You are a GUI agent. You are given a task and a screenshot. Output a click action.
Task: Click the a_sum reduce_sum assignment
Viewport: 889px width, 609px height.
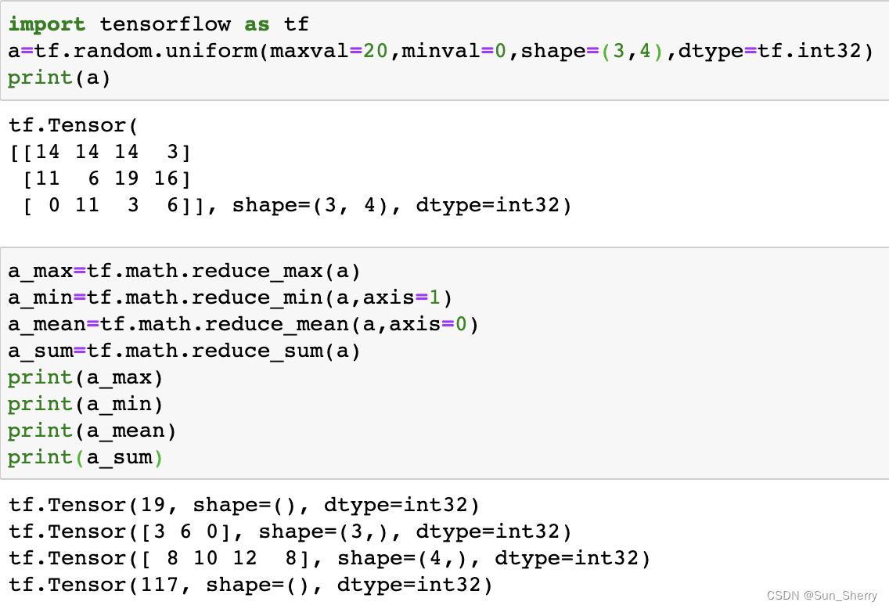(x=184, y=351)
